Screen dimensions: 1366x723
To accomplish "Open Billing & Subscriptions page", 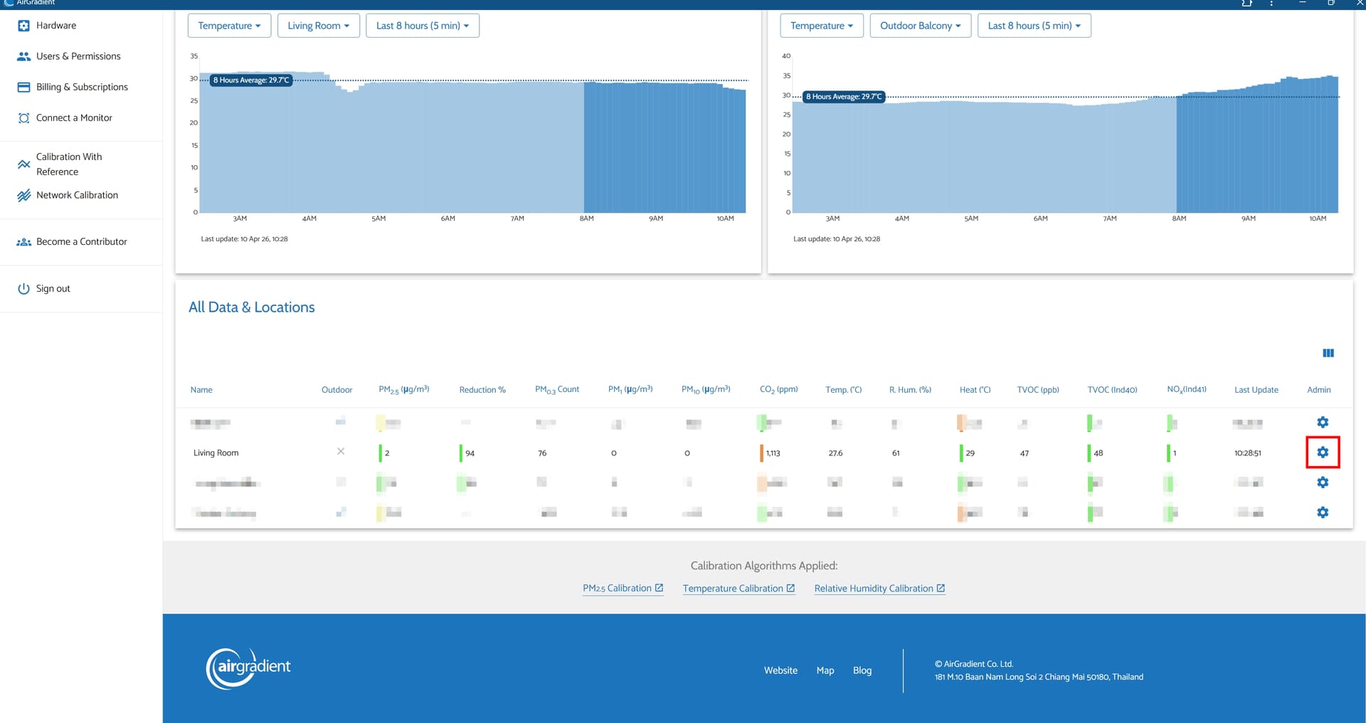I will tap(82, 87).
